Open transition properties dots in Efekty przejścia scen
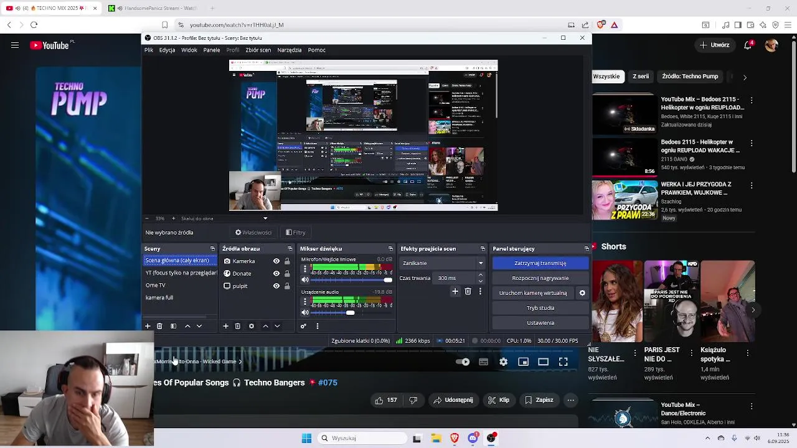Screen dimensions: 797x448 [480, 291]
